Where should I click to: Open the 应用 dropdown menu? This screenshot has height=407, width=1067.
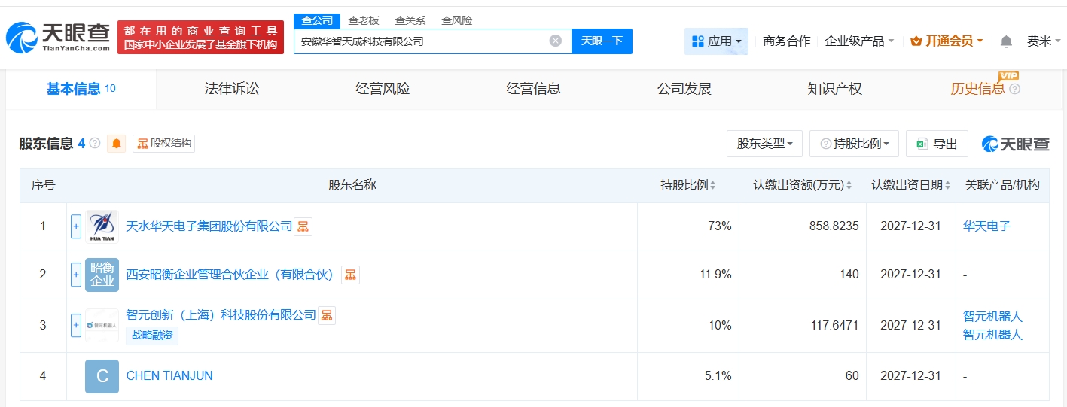pos(716,41)
